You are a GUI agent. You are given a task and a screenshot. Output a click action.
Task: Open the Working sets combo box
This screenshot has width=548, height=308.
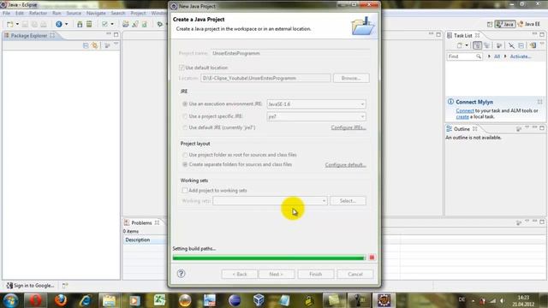tap(271, 201)
